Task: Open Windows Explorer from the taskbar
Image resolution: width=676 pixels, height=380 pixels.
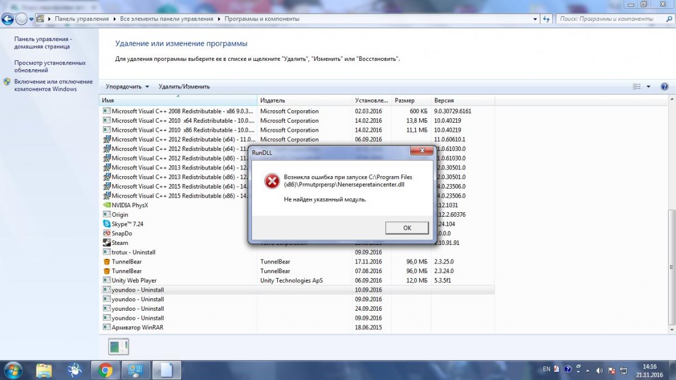Action: pos(44,370)
